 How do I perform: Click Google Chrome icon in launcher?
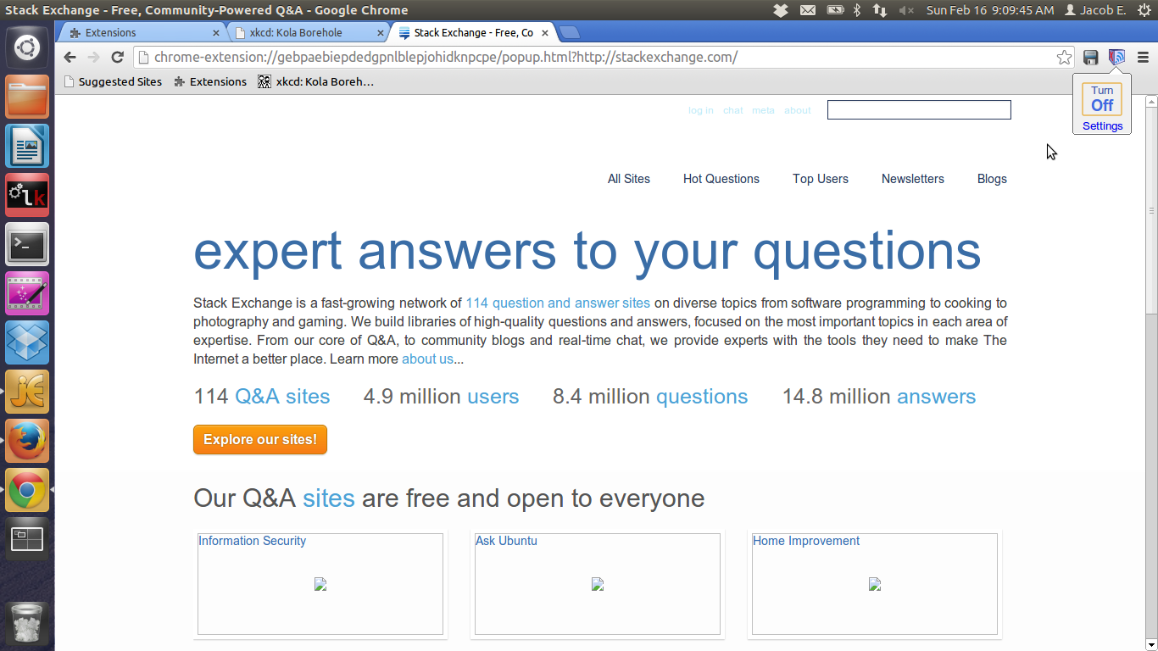[27, 490]
